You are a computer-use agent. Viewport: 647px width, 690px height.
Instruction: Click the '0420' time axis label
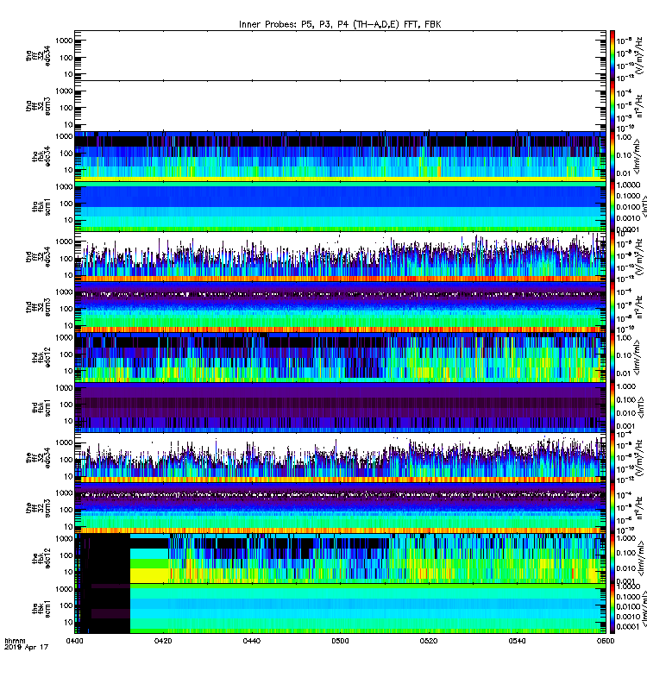pyautogui.click(x=163, y=641)
